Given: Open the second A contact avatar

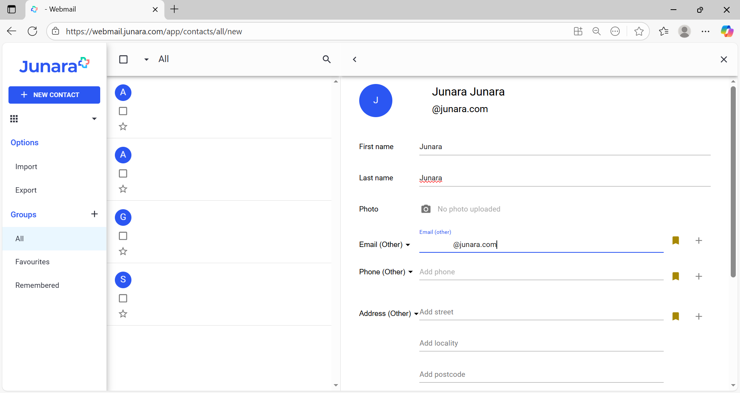Looking at the screenshot, I should (123, 155).
